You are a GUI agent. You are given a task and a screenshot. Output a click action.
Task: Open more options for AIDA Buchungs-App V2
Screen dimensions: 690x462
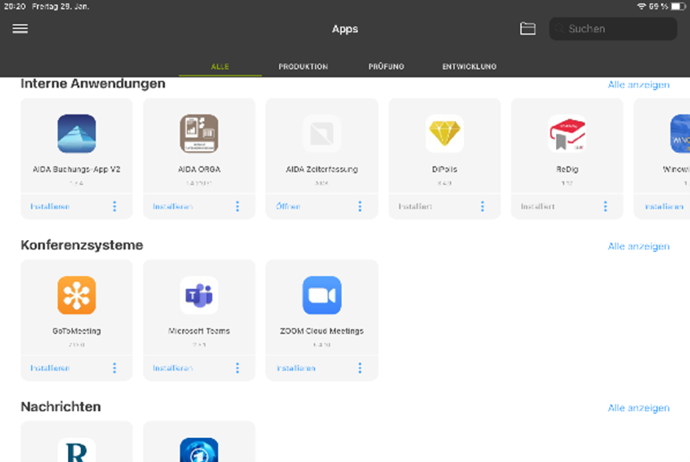(114, 206)
